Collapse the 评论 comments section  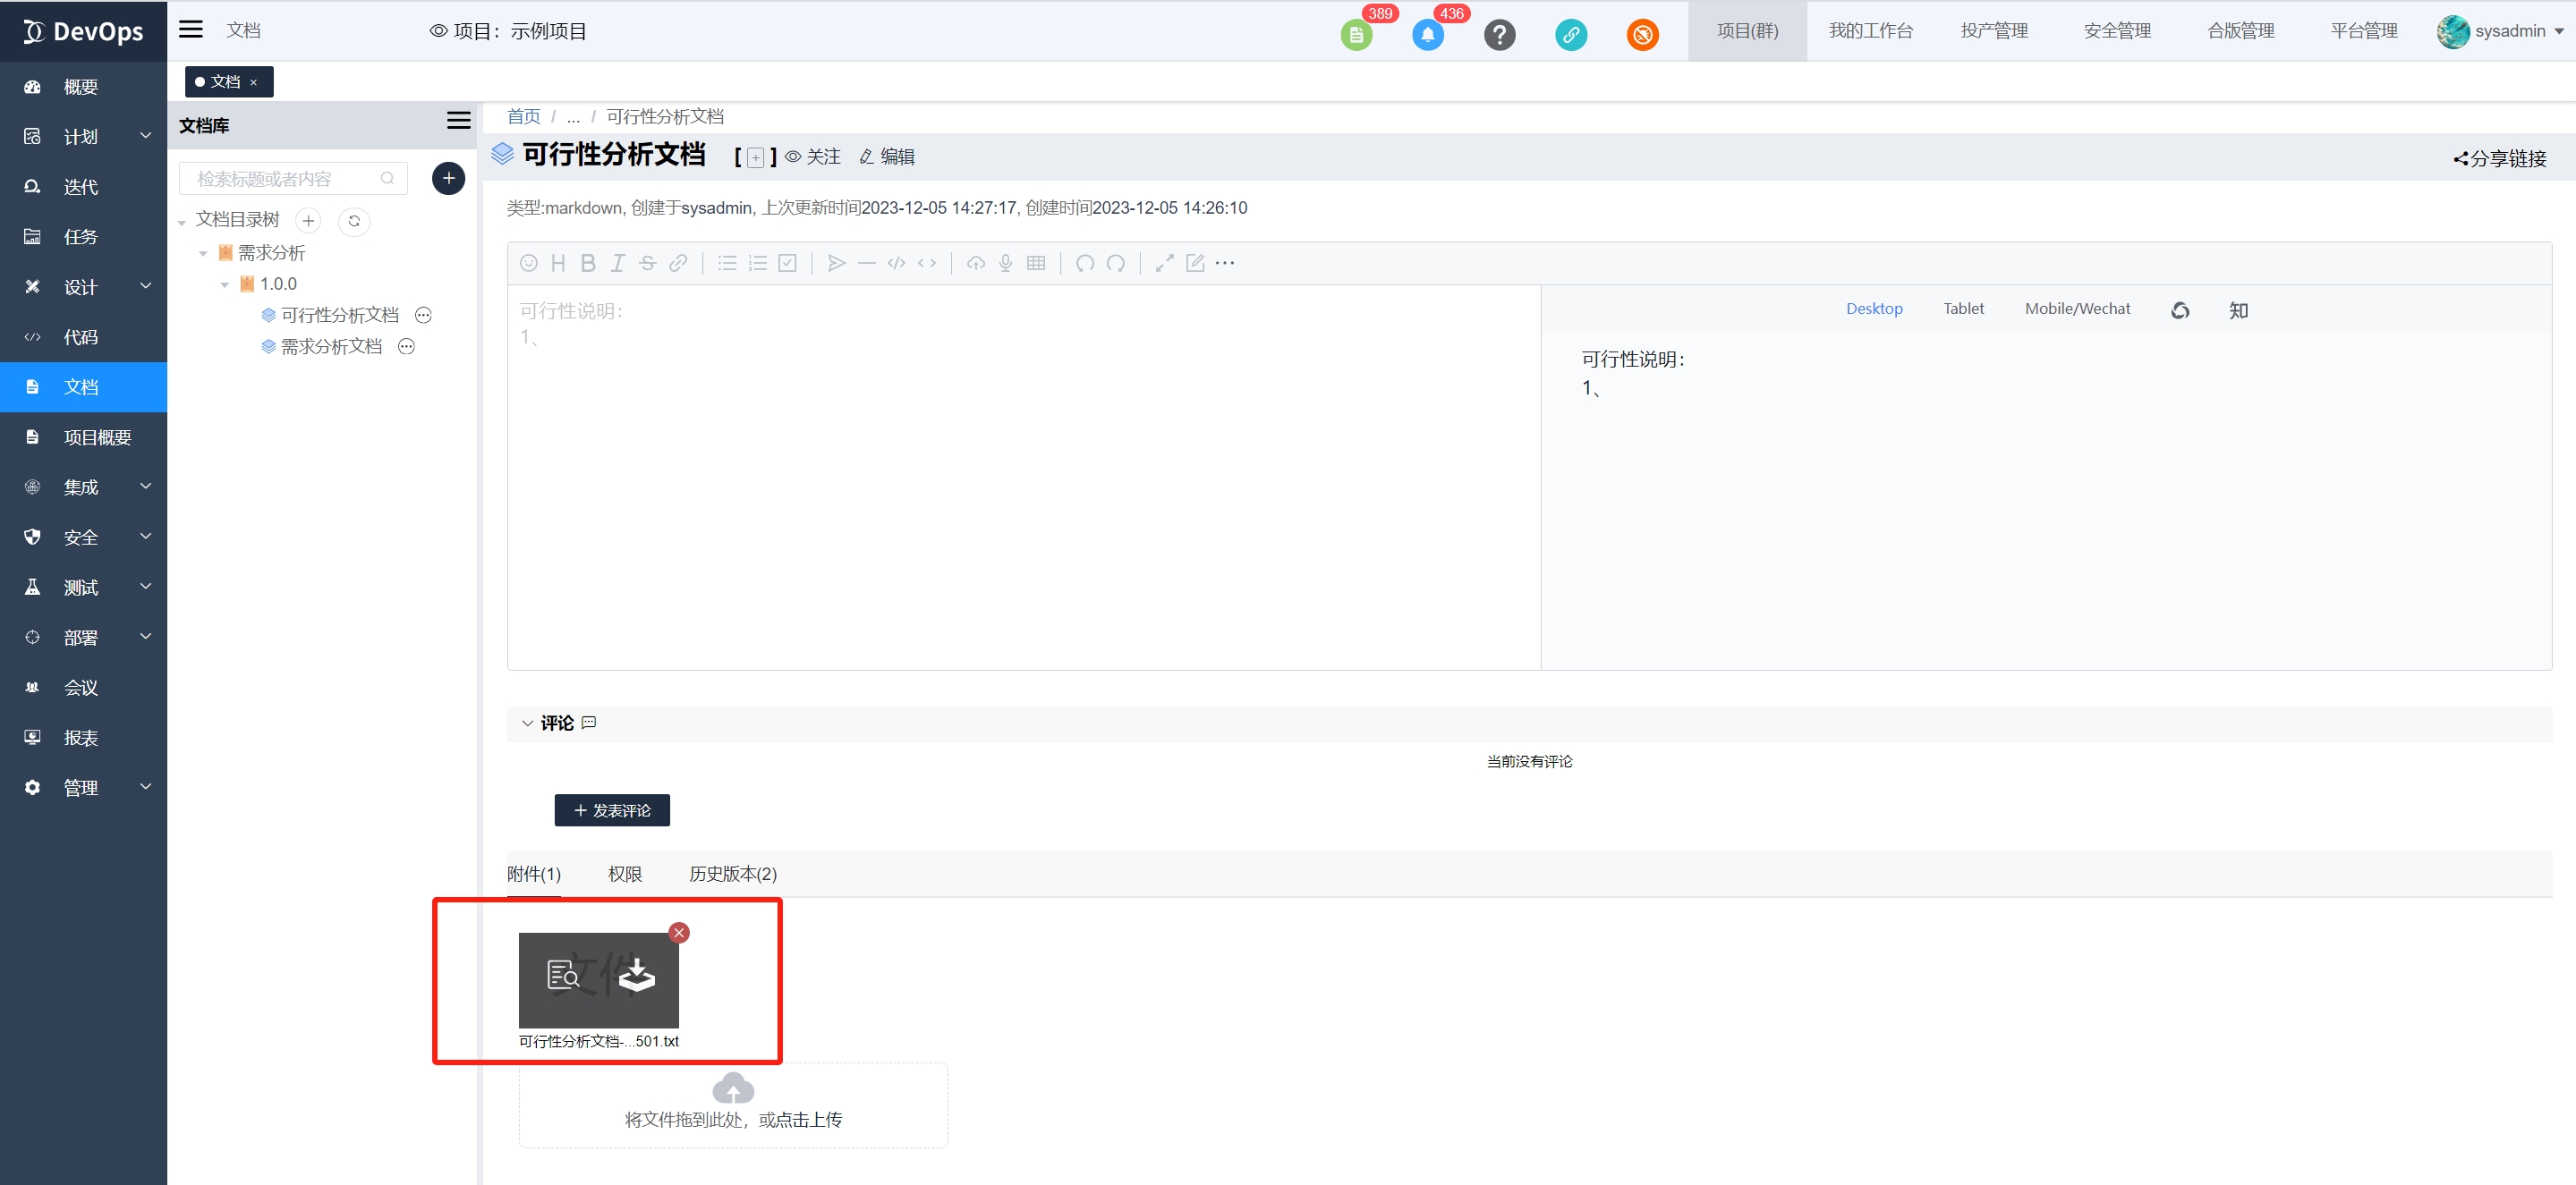[527, 723]
